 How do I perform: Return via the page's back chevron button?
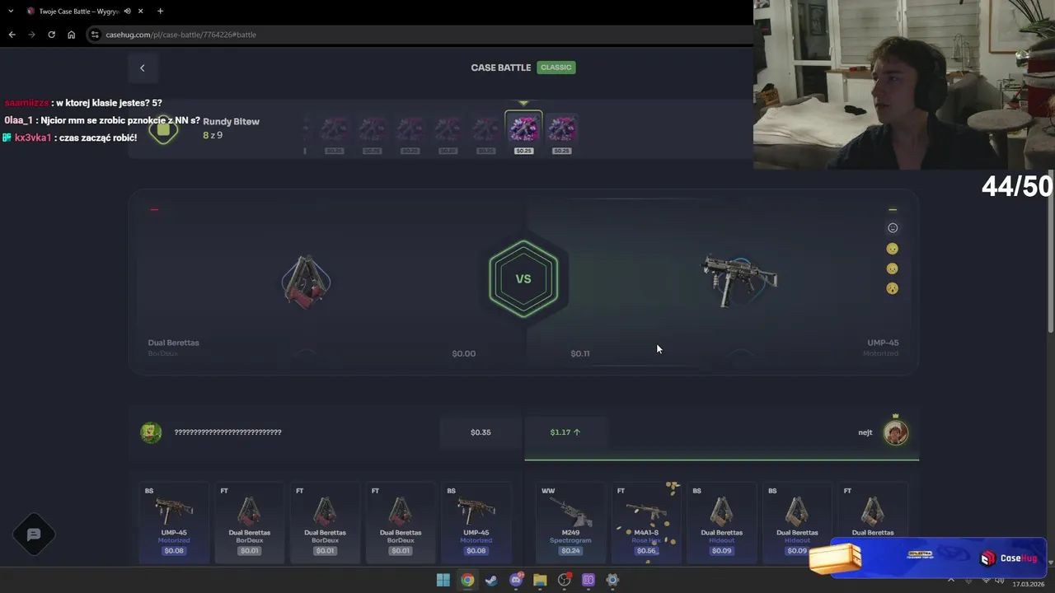pyautogui.click(x=142, y=68)
